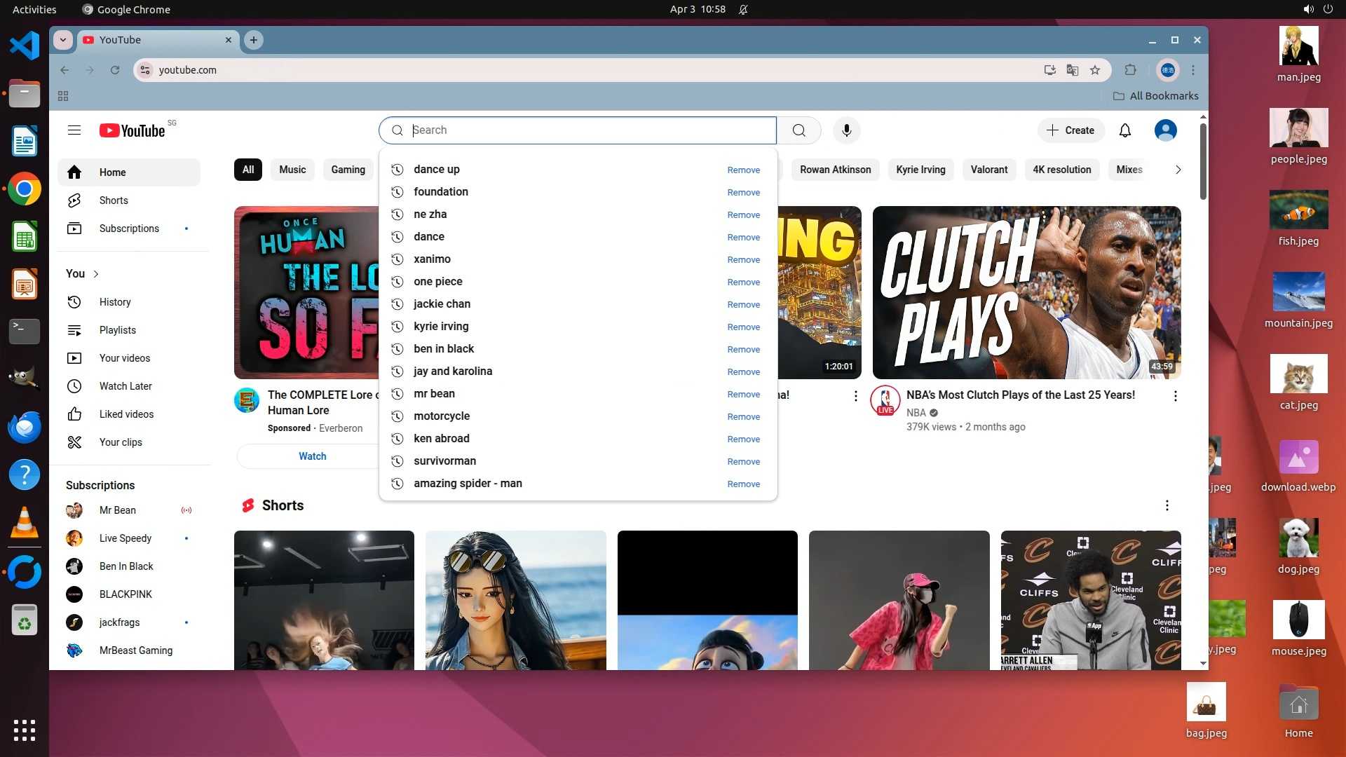1346x757 pixels.
Task: Select the "jackie chan" search suggestion
Action: (x=442, y=304)
